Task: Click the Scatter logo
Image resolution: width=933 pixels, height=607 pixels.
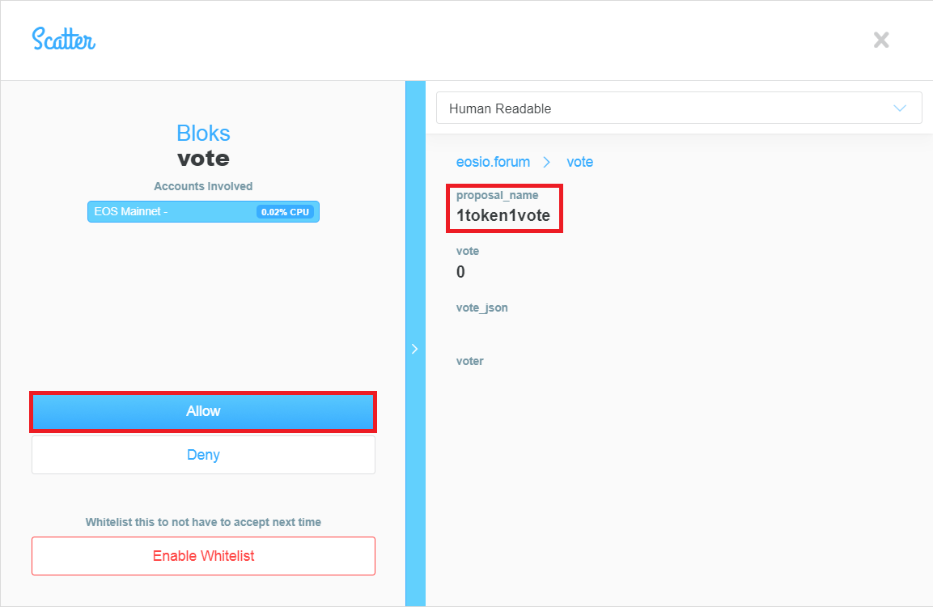Action: coord(64,40)
